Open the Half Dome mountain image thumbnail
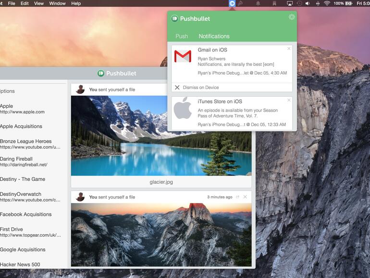The height and width of the screenshot is (278, 370). click(161, 235)
